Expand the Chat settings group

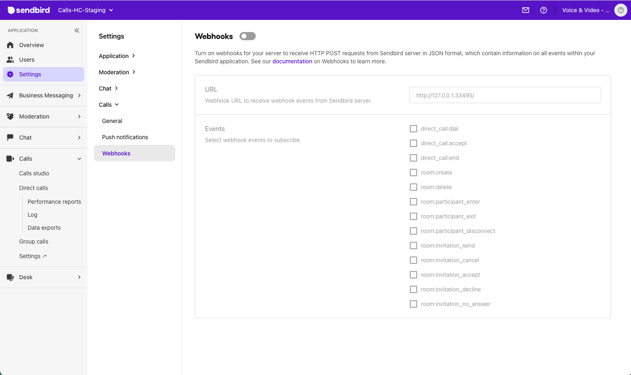[109, 88]
